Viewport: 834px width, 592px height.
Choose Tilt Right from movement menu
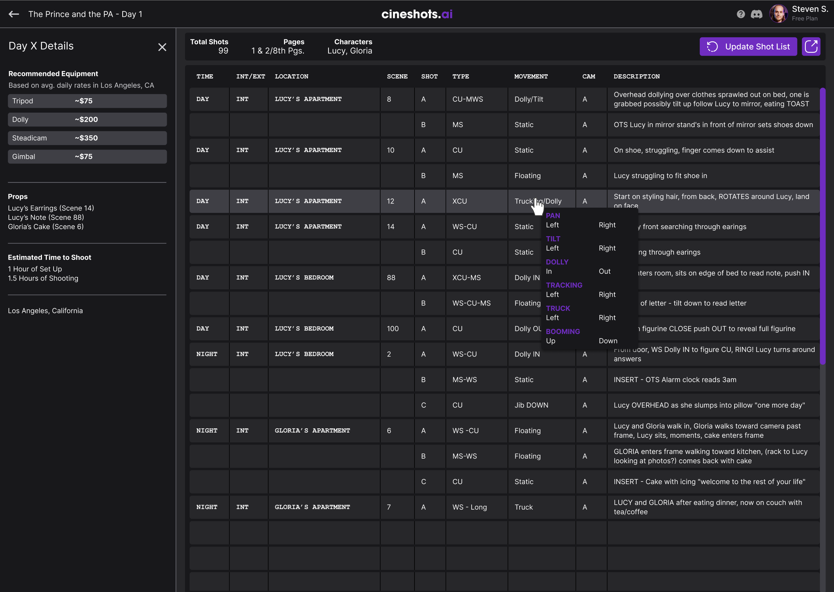click(607, 248)
